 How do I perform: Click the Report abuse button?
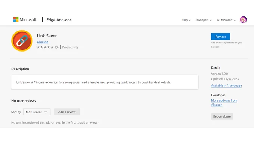pos(222,116)
